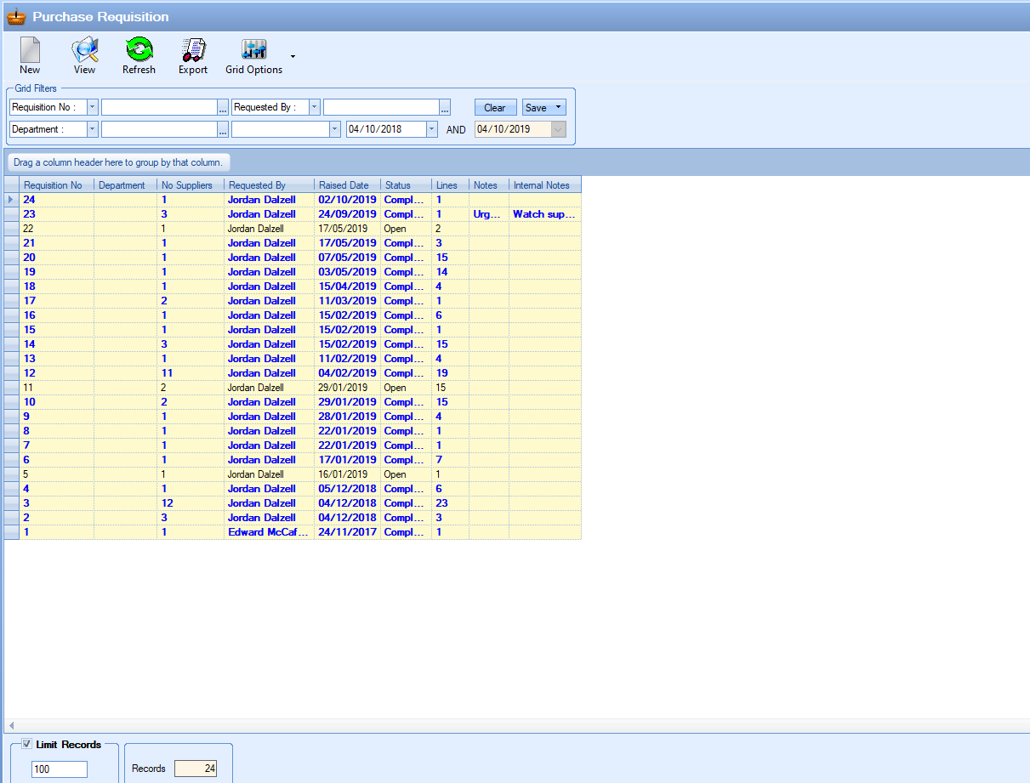This screenshot has width=1030, height=783.
Task: Click the Limit Records value field
Action: click(60, 769)
